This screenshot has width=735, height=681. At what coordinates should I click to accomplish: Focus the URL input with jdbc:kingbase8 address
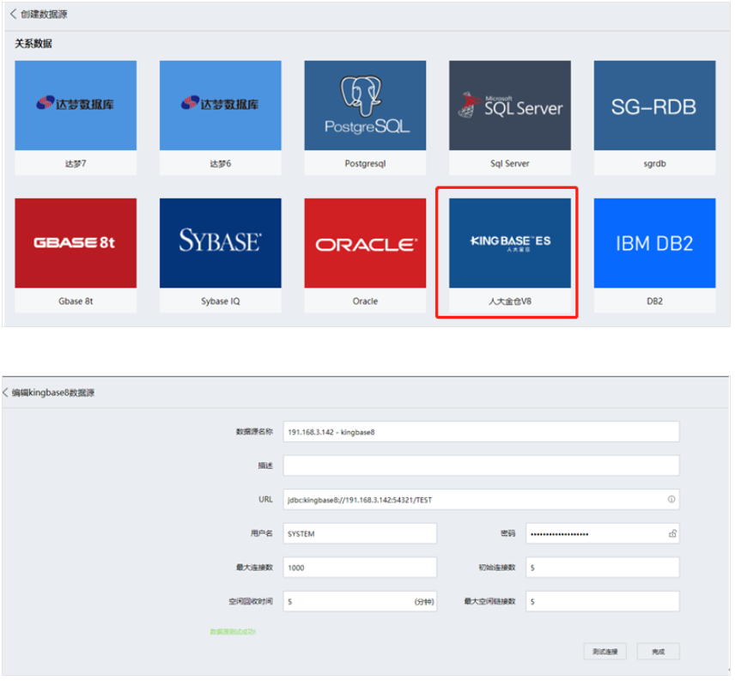pyautogui.click(x=481, y=500)
